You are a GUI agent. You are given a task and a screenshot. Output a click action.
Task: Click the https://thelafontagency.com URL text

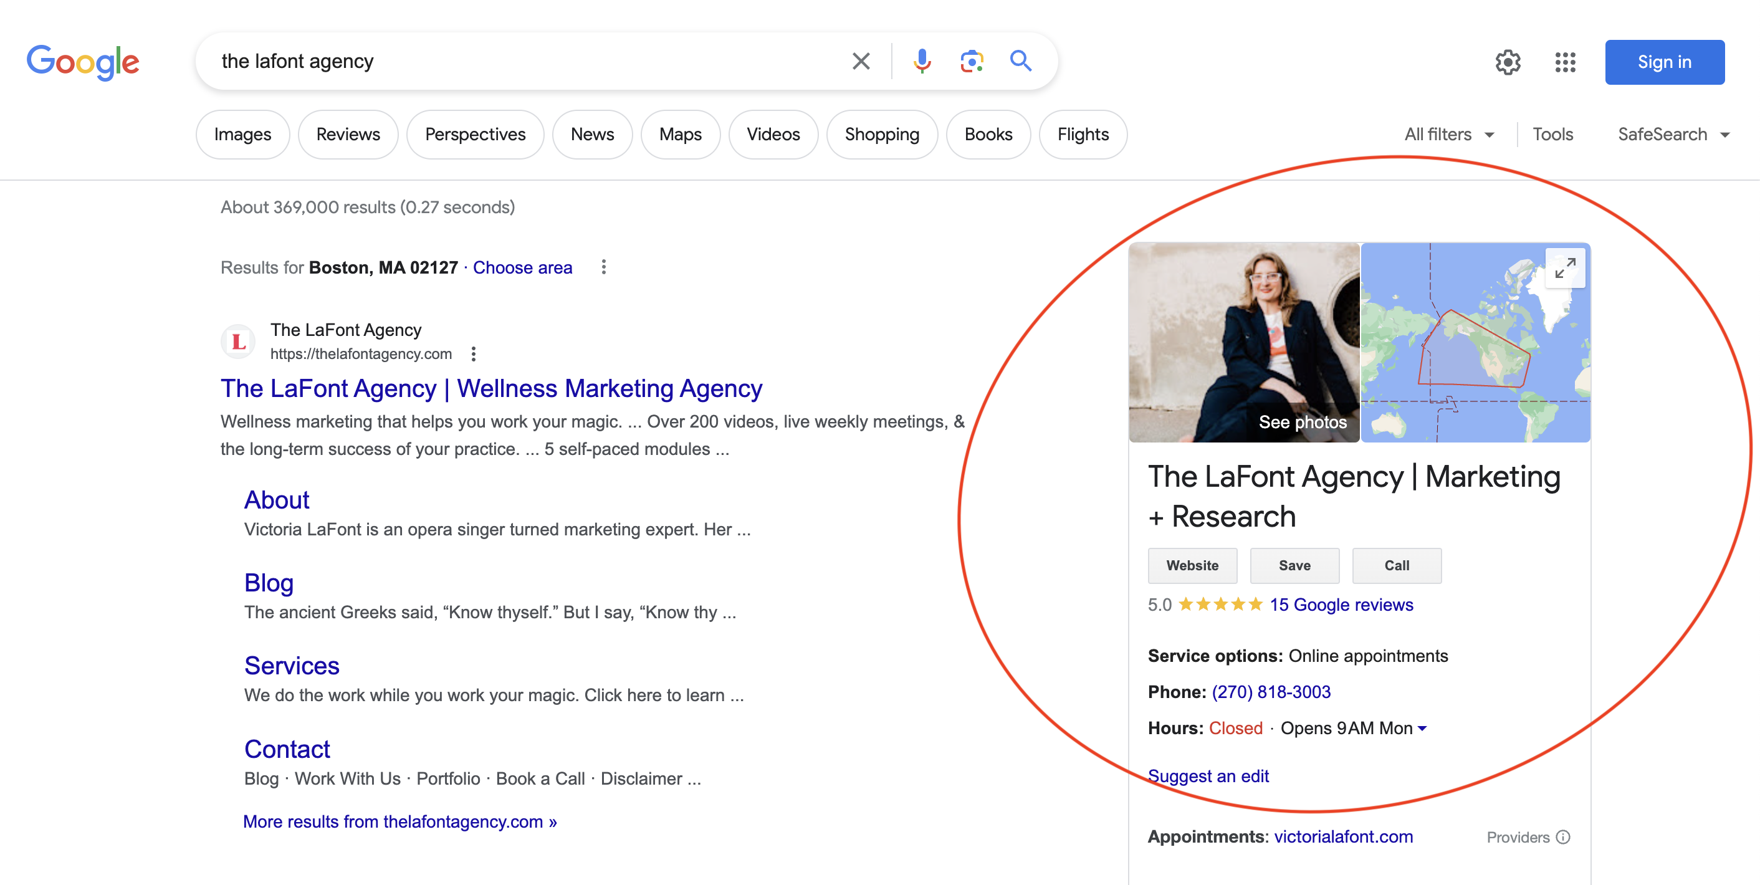[361, 354]
